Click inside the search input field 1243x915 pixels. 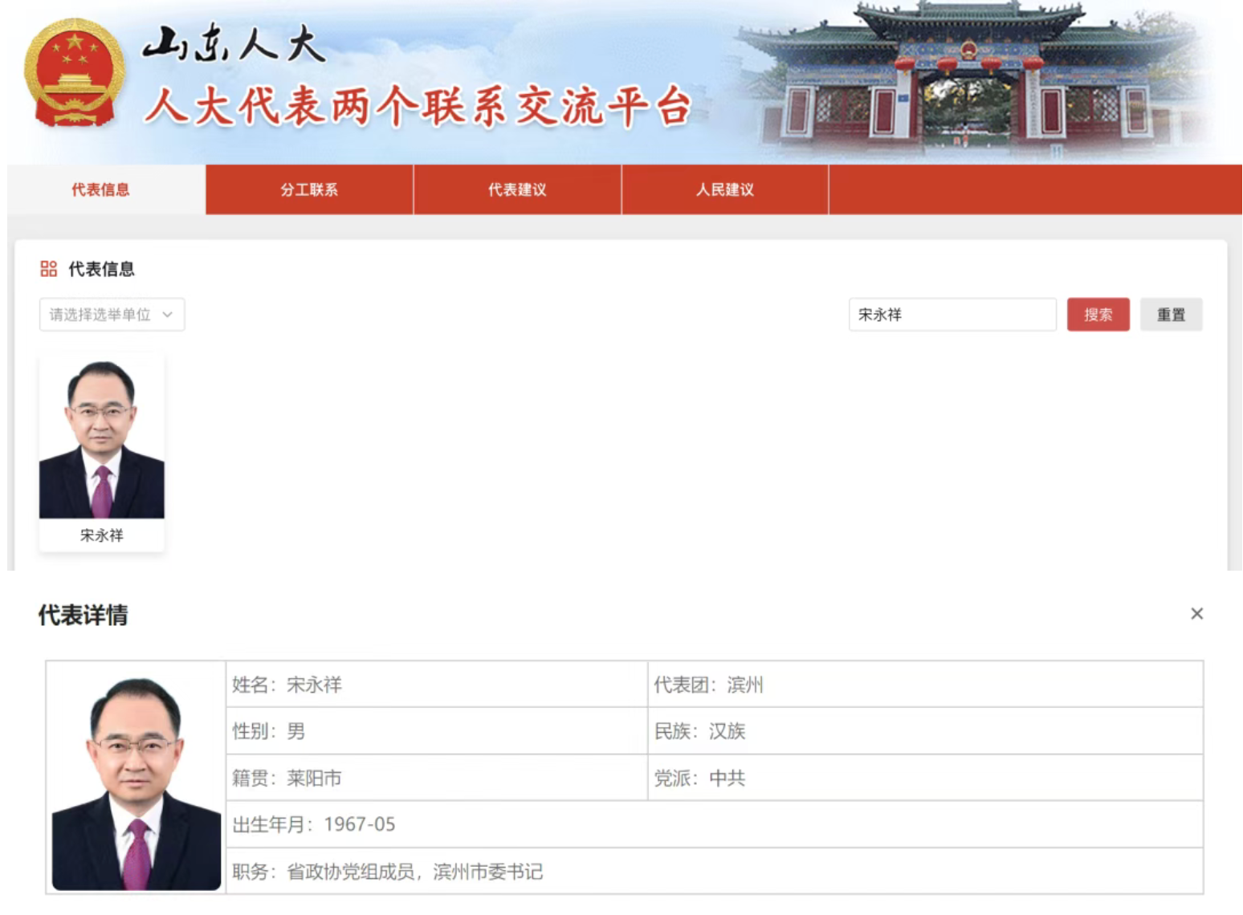(952, 315)
